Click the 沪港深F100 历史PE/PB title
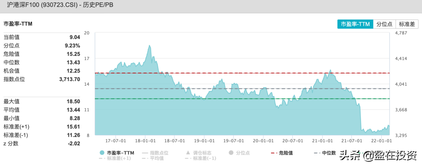 tap(60, 5)
